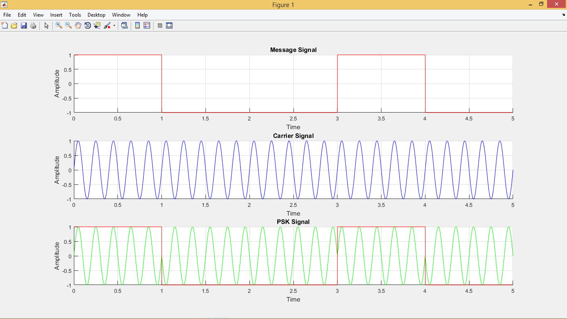Print the figure using the printer icon
The height and width of the screenshot is (319, 567).
(x=33, y=25)
